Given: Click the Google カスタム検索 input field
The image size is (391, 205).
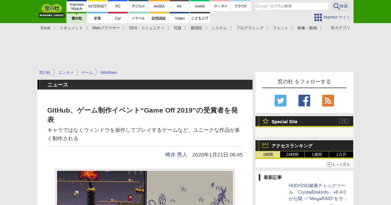Looking at the screenshot, I should [292, 6].
